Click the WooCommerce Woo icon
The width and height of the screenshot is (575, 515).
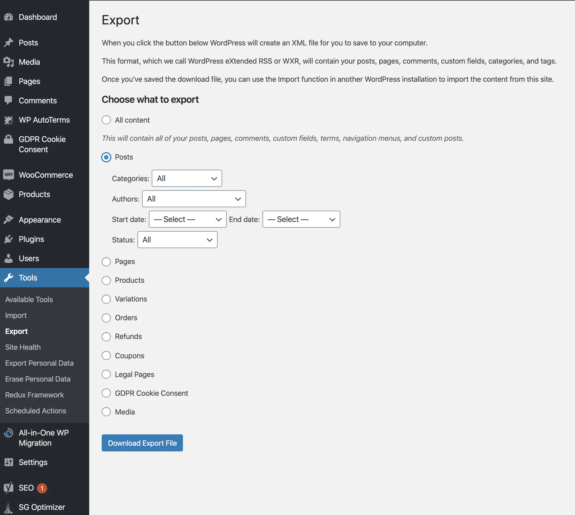[9, 175]
